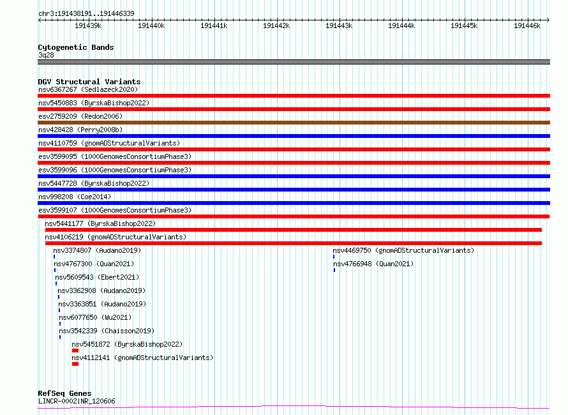
Task: Click the esv3599107 (1000GenomesConsortiumPhase3) label
Action: pyautogui.click(x=115, y=210)
